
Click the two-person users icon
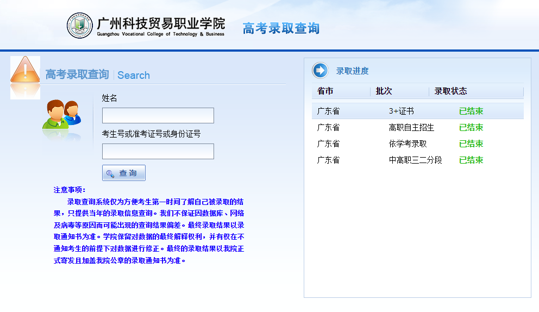click(x=62, y=115)
